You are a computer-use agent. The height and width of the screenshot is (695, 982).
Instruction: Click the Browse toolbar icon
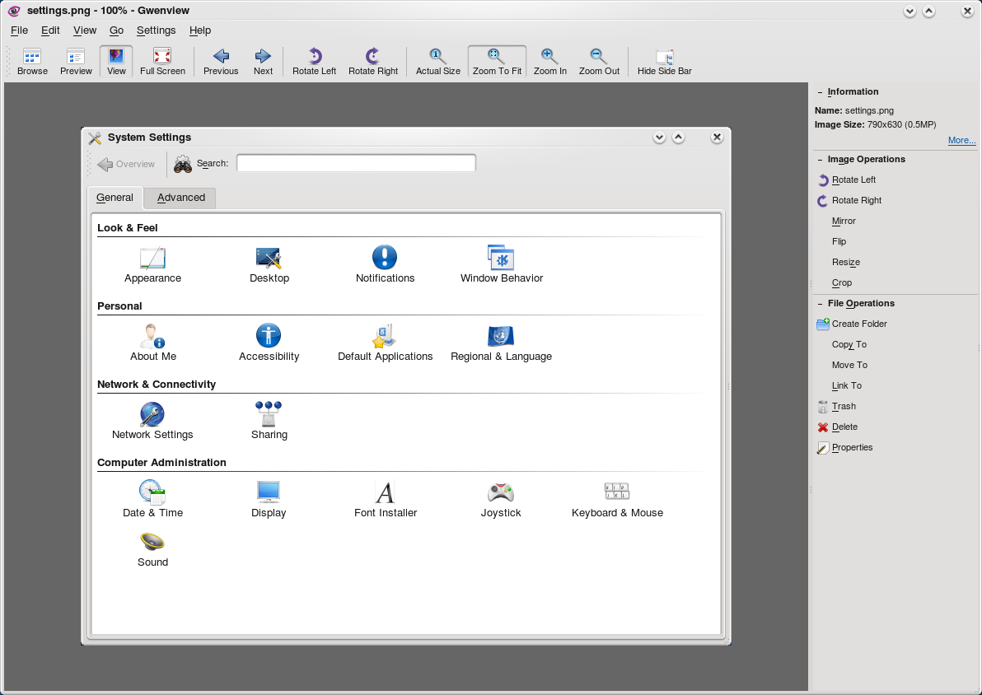pos(32,62)
